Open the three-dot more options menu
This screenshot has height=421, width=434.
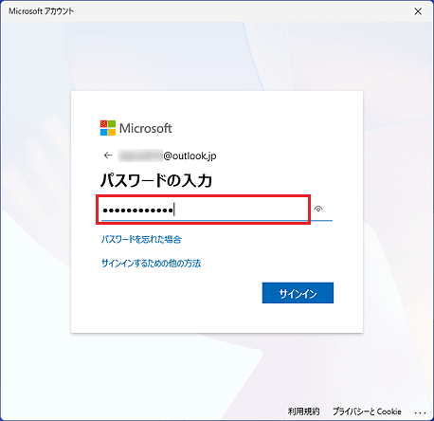pyautogui.click(x=420, y=412)
